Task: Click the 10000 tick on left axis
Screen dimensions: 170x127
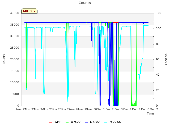Action: pos(15,82)
